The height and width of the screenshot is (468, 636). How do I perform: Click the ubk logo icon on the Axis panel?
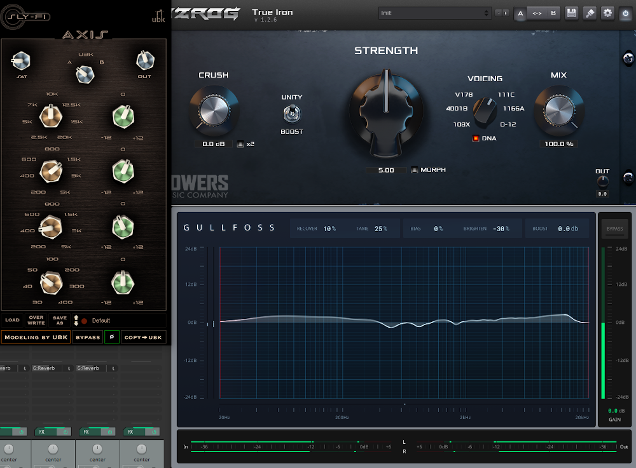[x=158, y=17]
